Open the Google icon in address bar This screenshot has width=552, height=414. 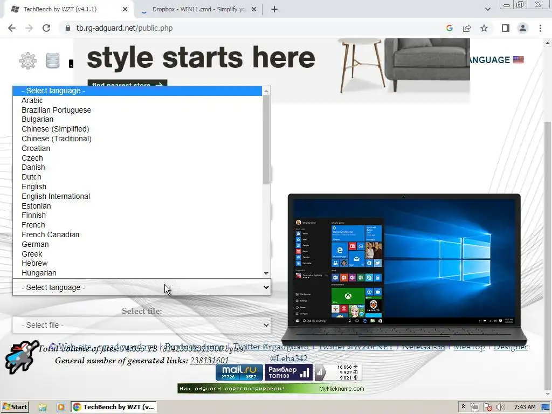[x=449, y=28]
